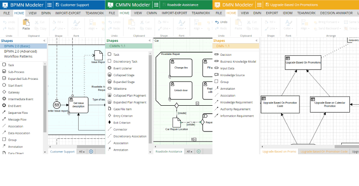The image size is (359, 186).
Task: Switch to Upgrade Based On Promotion Code sheet
Action: coord(324,152)
